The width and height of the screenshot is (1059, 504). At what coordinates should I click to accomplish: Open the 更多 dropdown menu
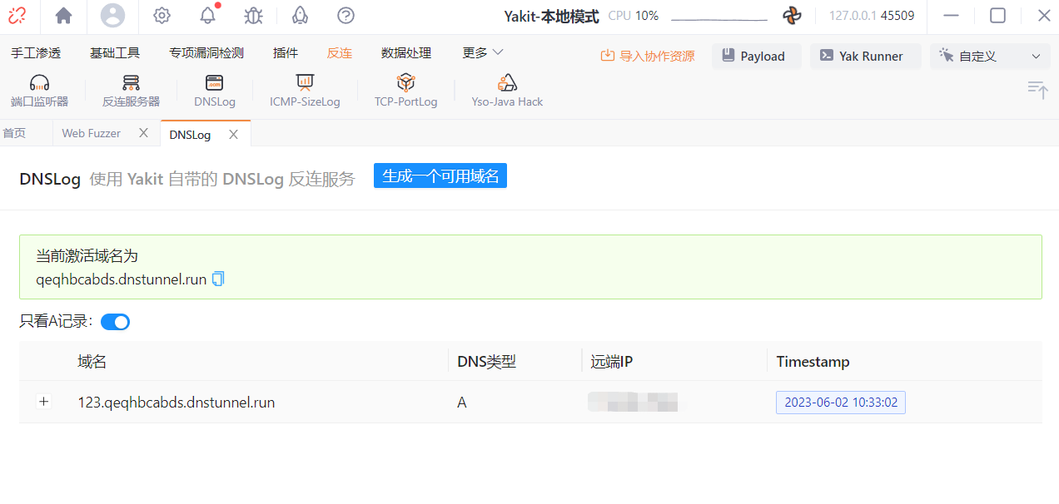click(x=483, y=52)
